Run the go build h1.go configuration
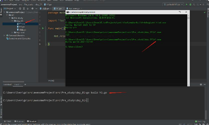The height and width of the screenshot is (125, 209). click(x=187, y=5)
